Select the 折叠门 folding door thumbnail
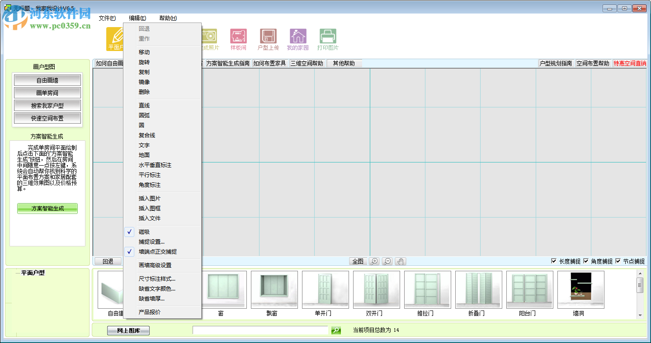651x343 pixels. [x=479, y=289]
